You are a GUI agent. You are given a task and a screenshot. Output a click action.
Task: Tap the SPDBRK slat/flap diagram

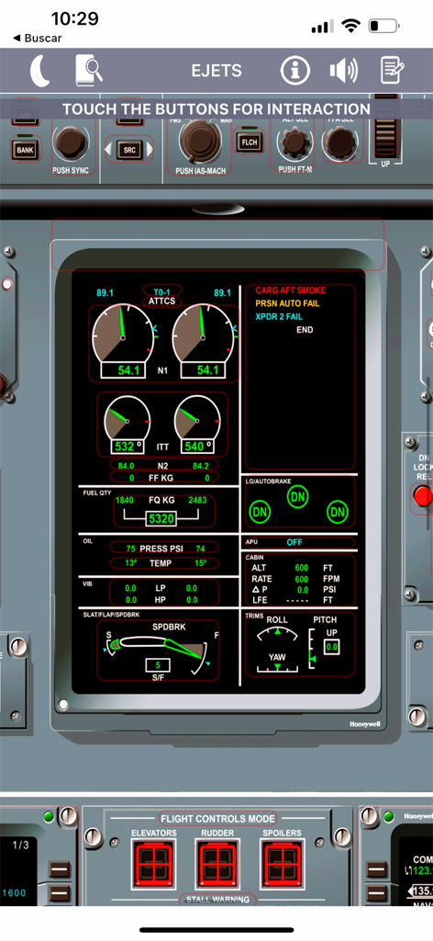point(158,651)
